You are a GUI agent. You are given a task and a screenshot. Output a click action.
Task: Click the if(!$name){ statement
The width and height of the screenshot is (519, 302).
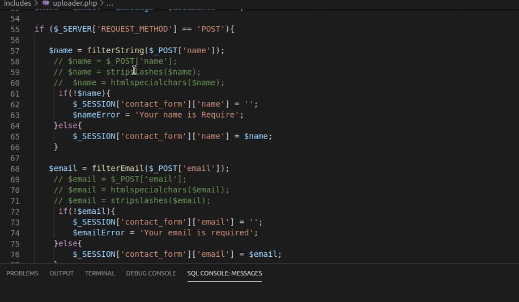[84, 93]
